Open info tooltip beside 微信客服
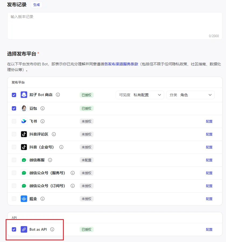The image size is (226, 242). (50, 160)
